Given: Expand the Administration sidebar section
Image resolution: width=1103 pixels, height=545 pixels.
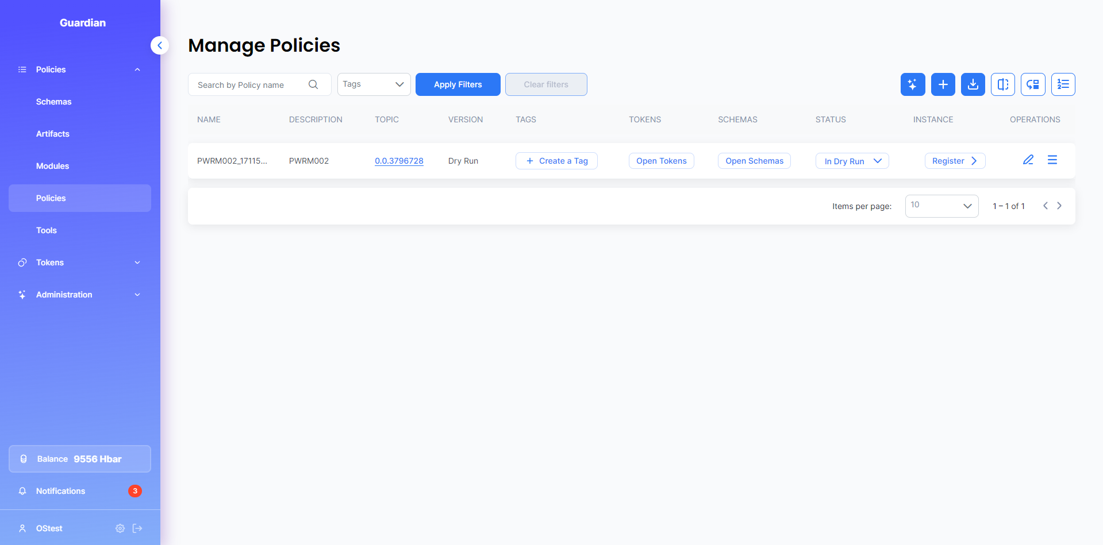Looking at the screenshot, I should tap(79, 295).
